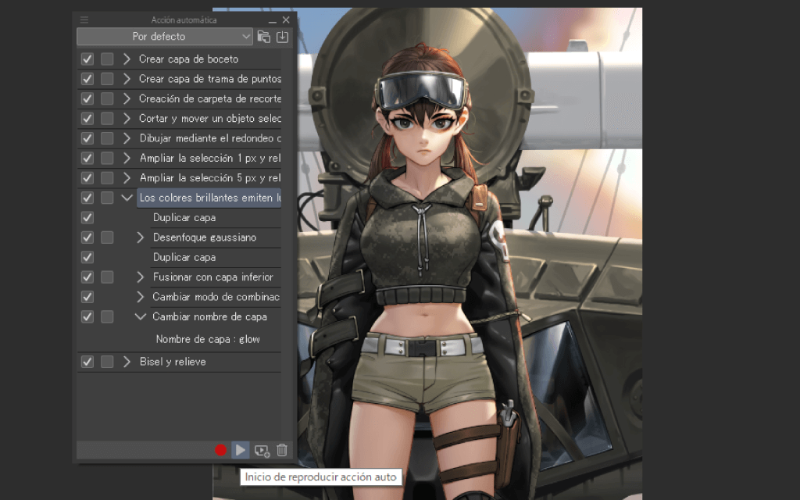Play the selected auto action
Image resolution: width=800 pixels, height=500 pixels.
(240, 450)
